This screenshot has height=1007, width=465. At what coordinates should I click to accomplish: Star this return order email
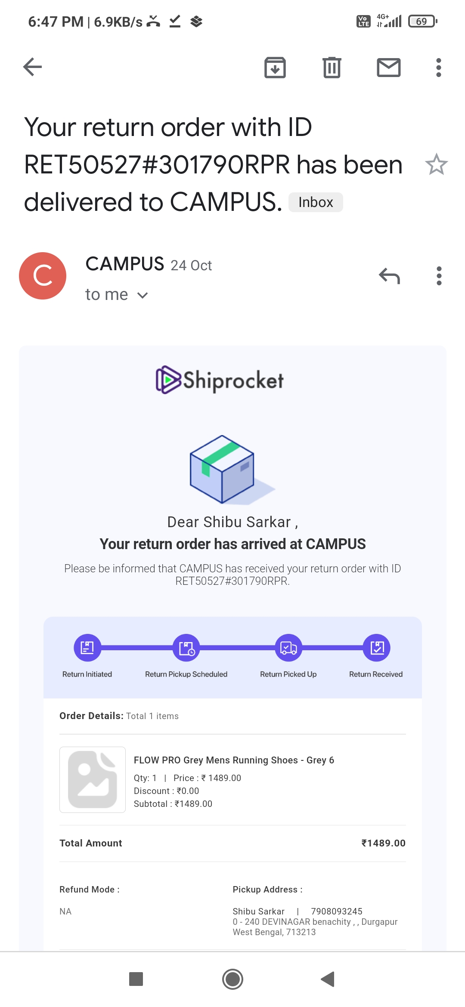pyautogui.click(x=436, y=164)
